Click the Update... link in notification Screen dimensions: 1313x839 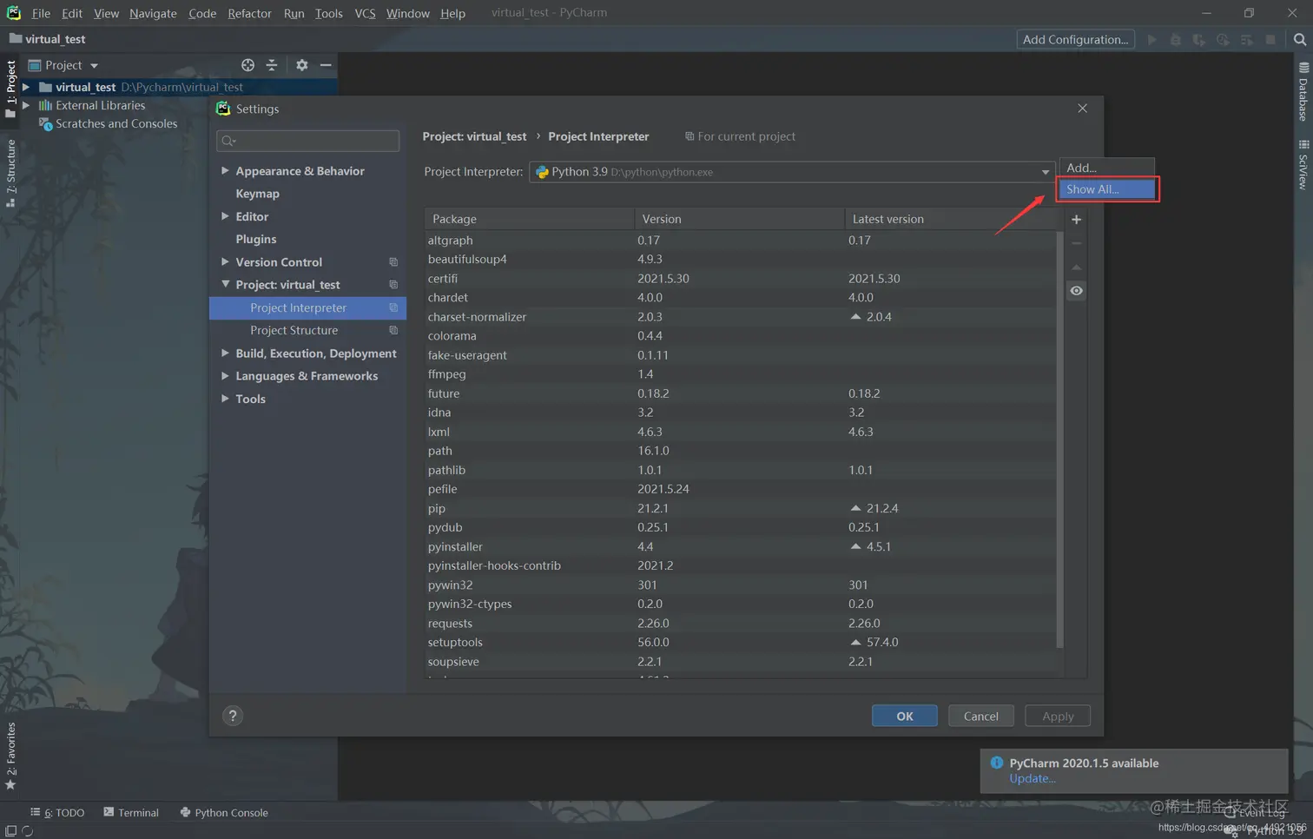pos(1032,778)
